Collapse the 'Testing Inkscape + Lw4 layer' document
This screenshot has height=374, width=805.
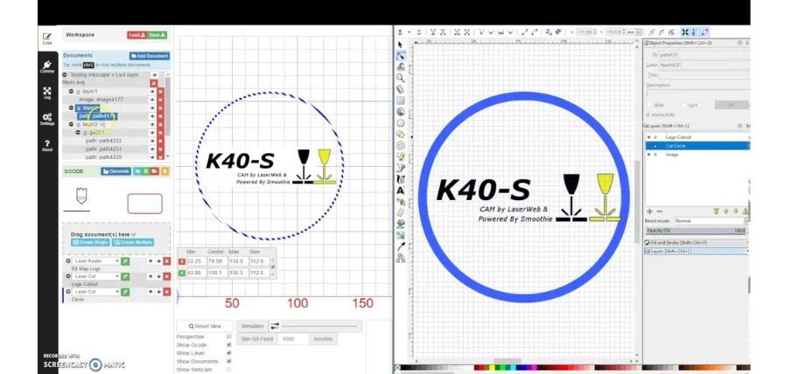coord(65,75)
